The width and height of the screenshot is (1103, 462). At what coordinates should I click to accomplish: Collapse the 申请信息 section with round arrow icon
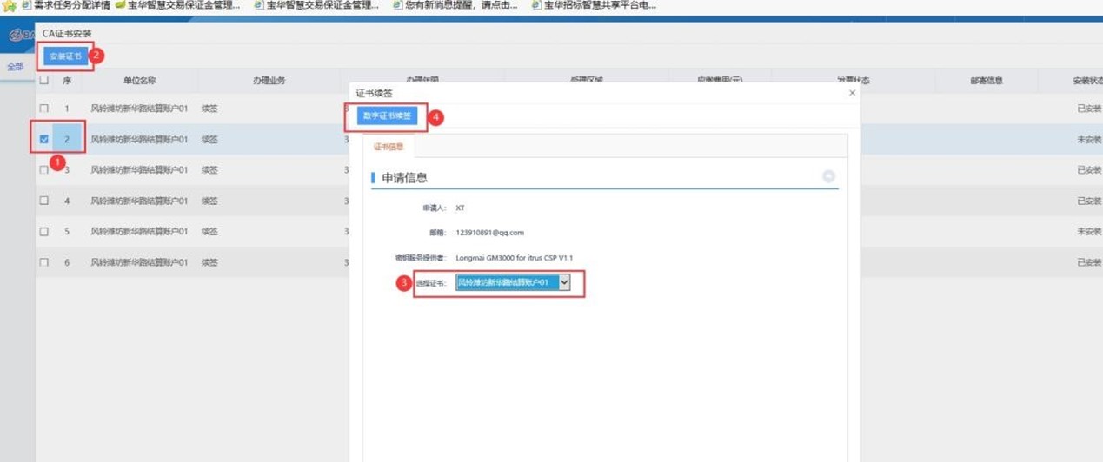tap(828, 176)
